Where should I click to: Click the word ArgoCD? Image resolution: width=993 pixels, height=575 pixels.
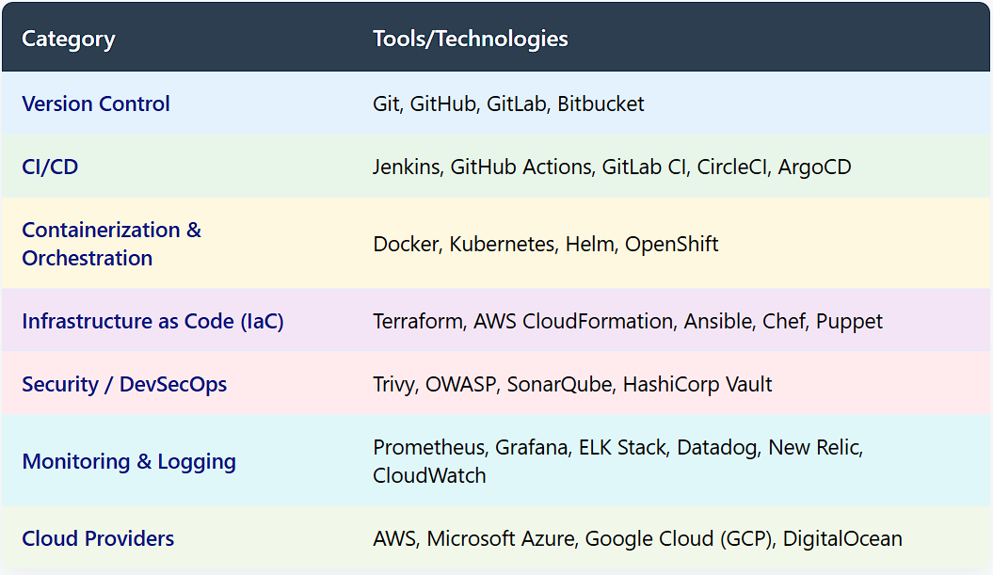[x=814, y=168]
